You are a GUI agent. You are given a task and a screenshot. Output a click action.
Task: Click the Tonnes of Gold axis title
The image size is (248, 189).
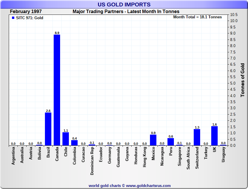point(242,80)
